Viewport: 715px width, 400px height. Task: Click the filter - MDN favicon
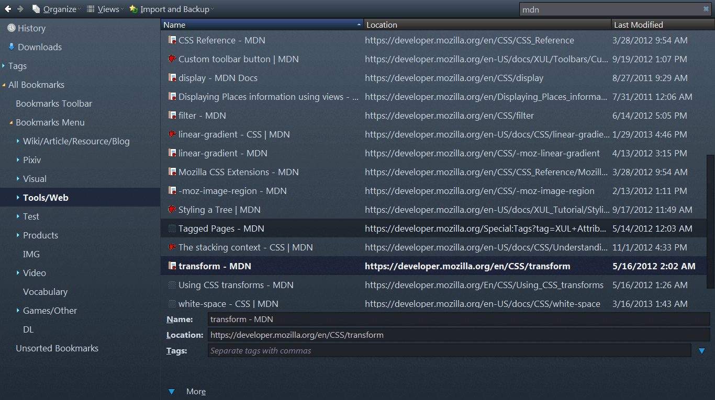click(x=172, y=116)
